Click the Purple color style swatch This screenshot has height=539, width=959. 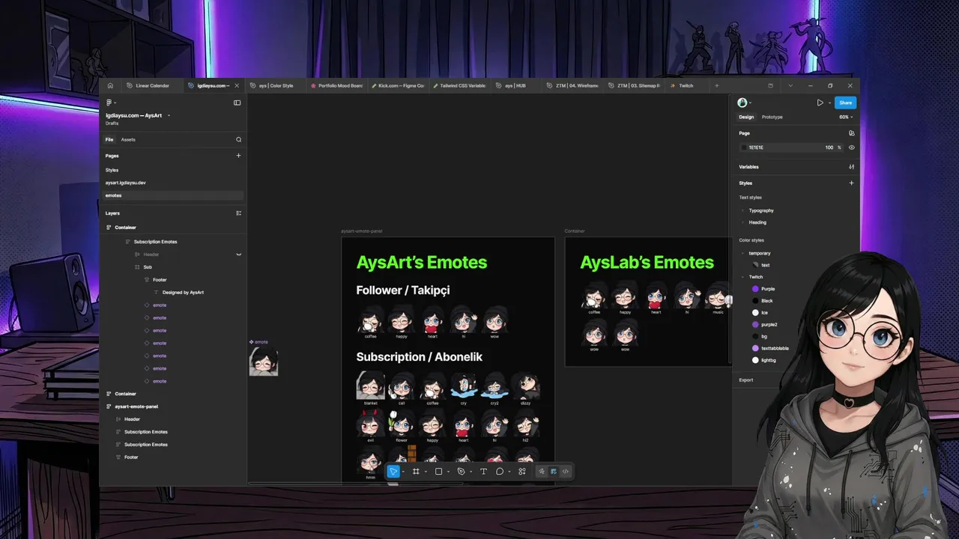pyautogui.click(x=755, y=288)
